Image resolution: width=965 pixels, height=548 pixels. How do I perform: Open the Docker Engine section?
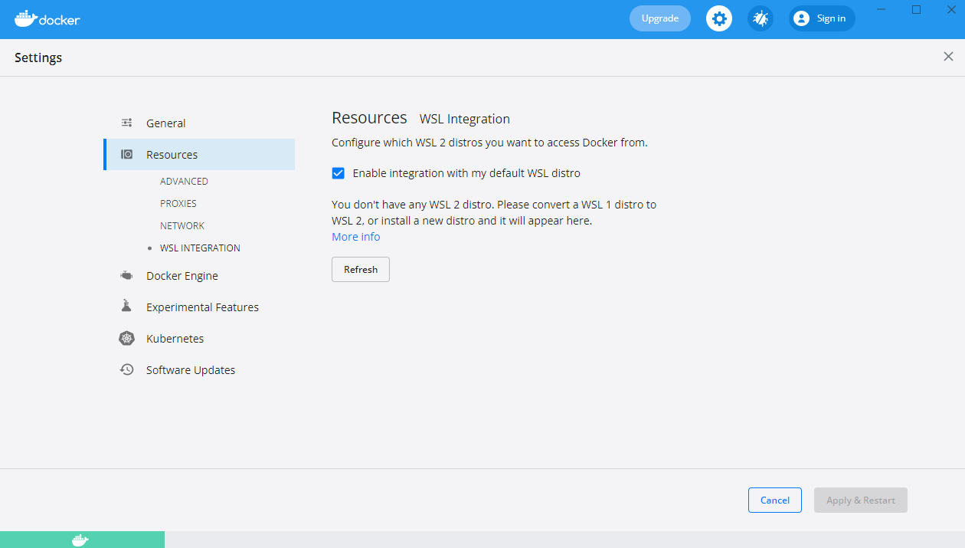coord(199,275)
